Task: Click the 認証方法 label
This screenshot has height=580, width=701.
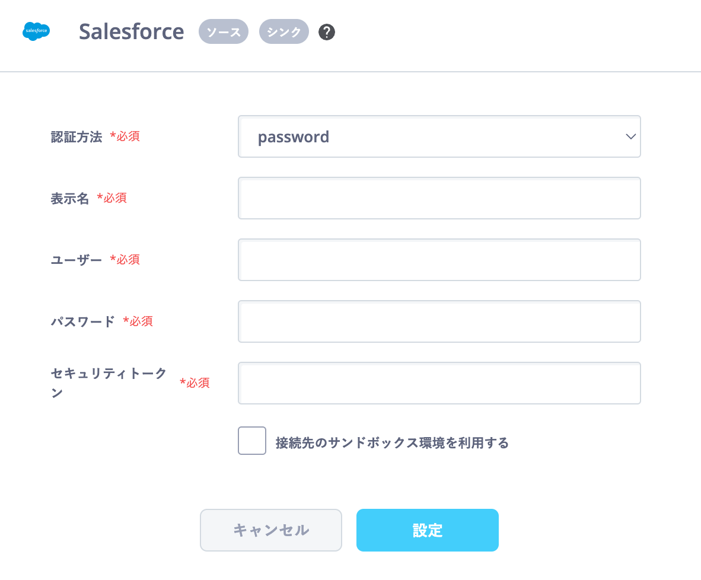Action: 77,137
